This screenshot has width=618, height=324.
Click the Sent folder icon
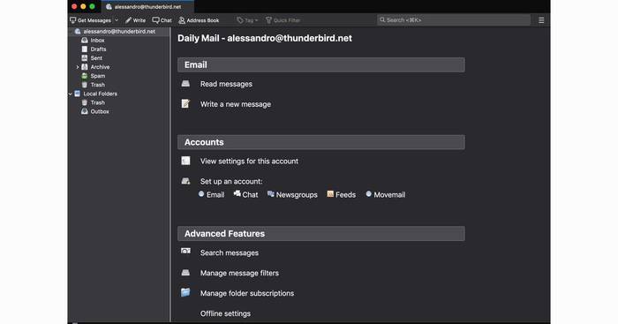pyautogui.click(x=85, y=58)
